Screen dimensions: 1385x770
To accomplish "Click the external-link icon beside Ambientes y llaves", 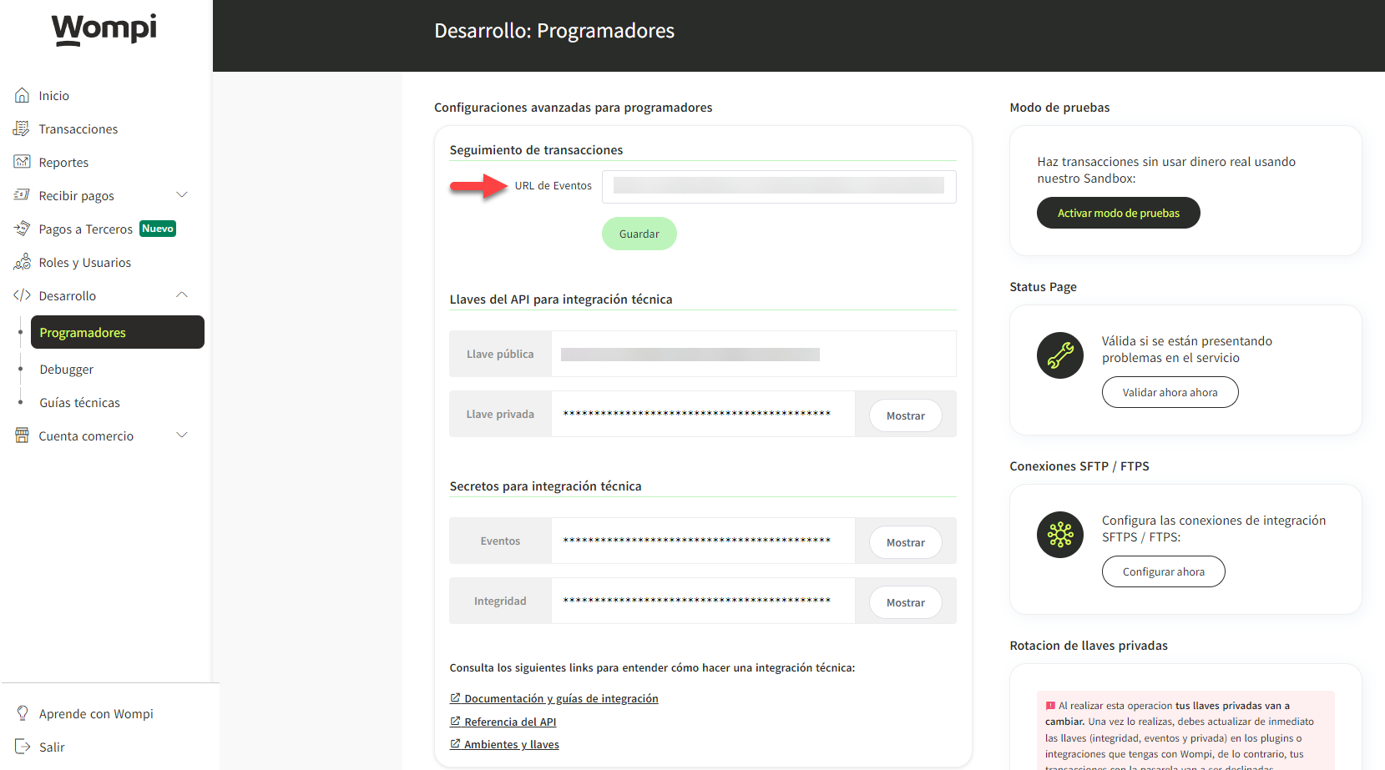I will pos(455,744).
